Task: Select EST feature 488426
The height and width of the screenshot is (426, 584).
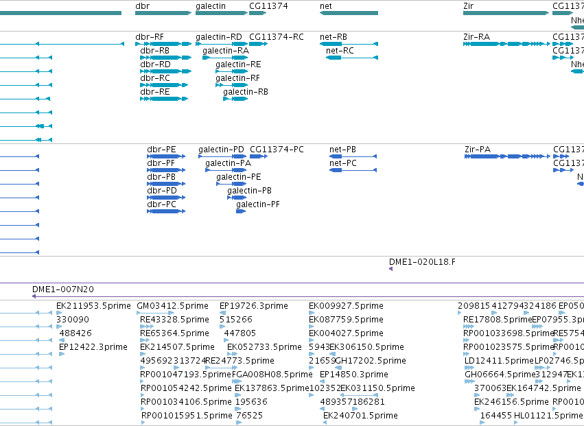Action: [62, 340]
